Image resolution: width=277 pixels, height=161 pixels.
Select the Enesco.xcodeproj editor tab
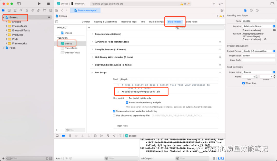tap(85, 10)
